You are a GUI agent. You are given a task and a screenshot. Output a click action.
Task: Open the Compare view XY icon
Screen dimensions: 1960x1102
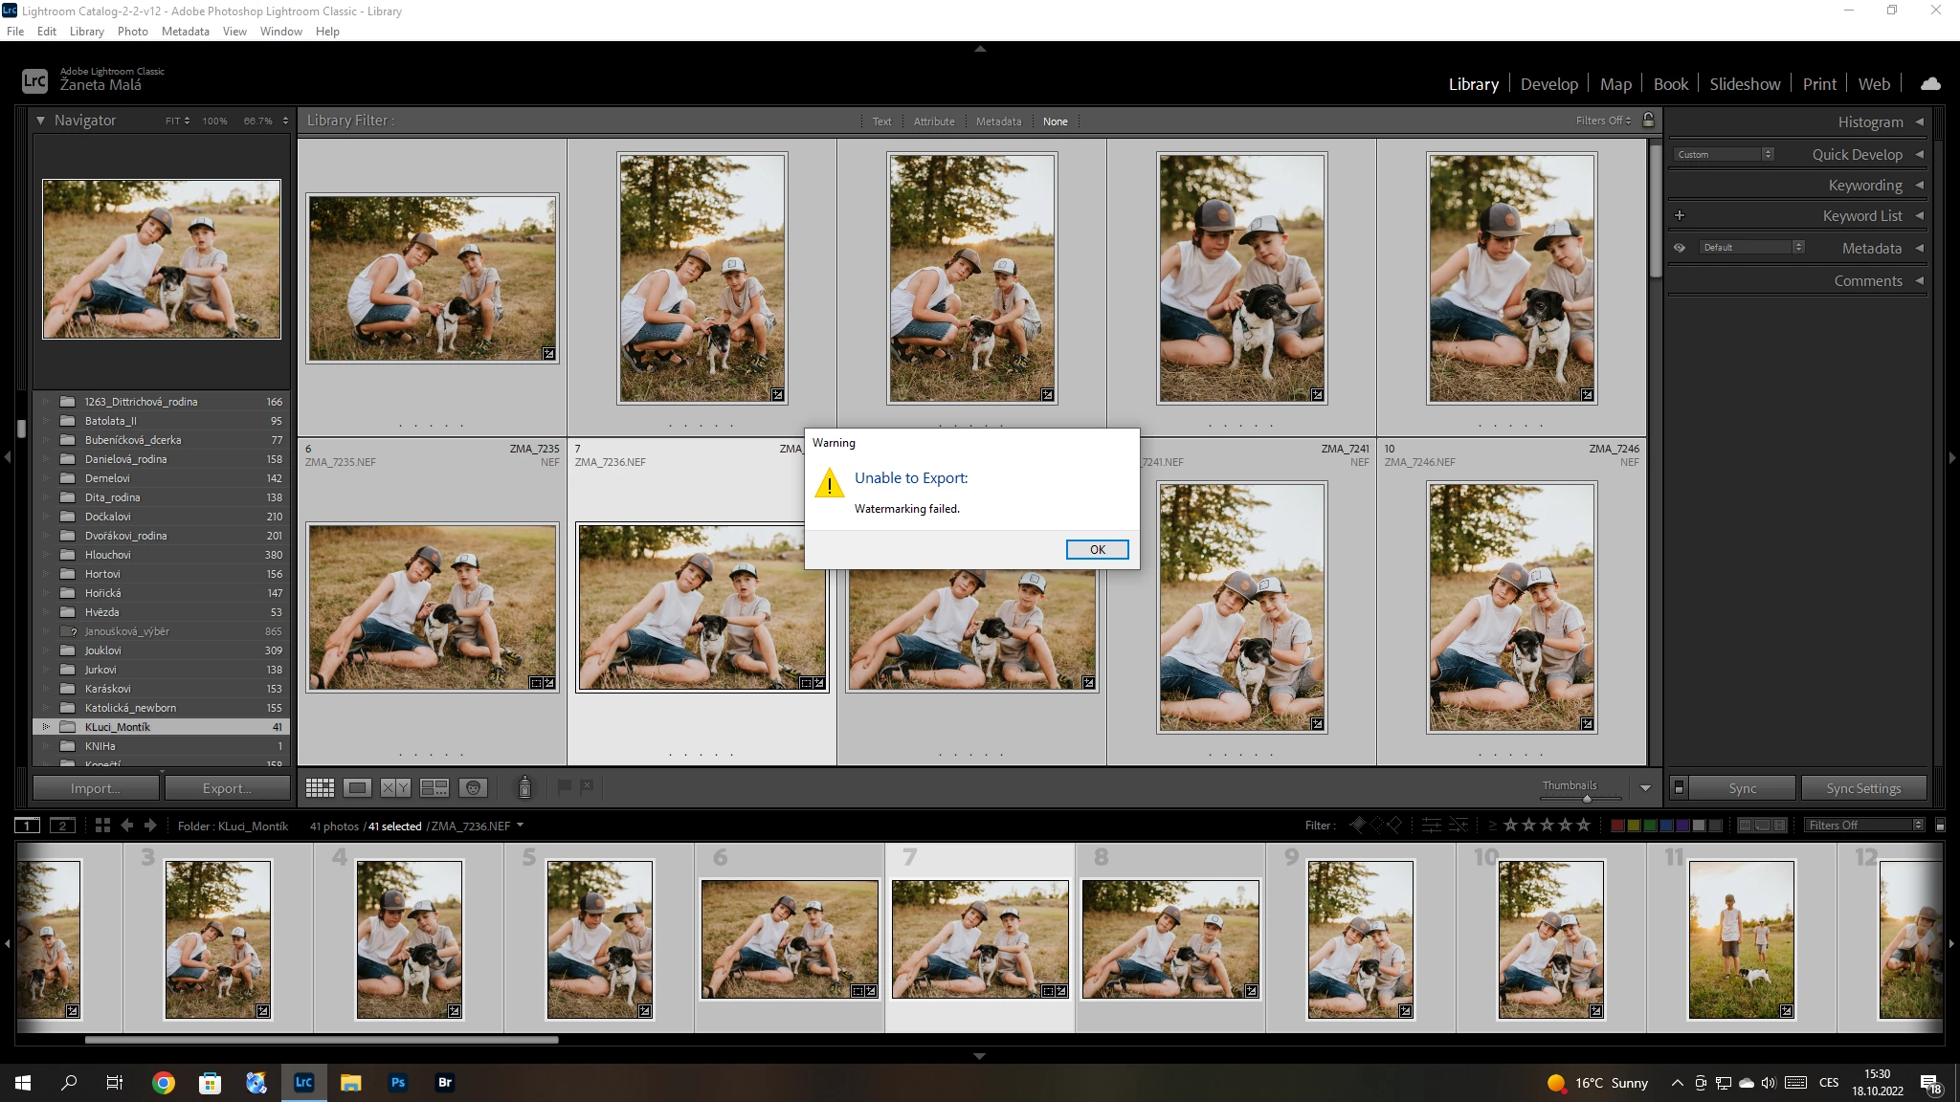point(395,787)
